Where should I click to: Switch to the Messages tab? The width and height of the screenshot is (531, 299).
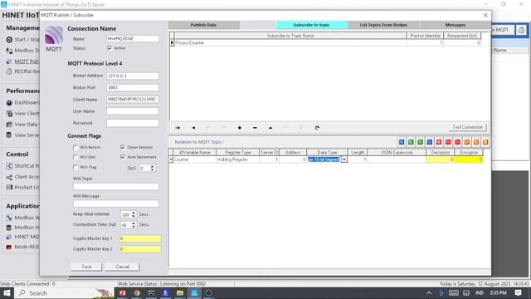tap(455, 25)
